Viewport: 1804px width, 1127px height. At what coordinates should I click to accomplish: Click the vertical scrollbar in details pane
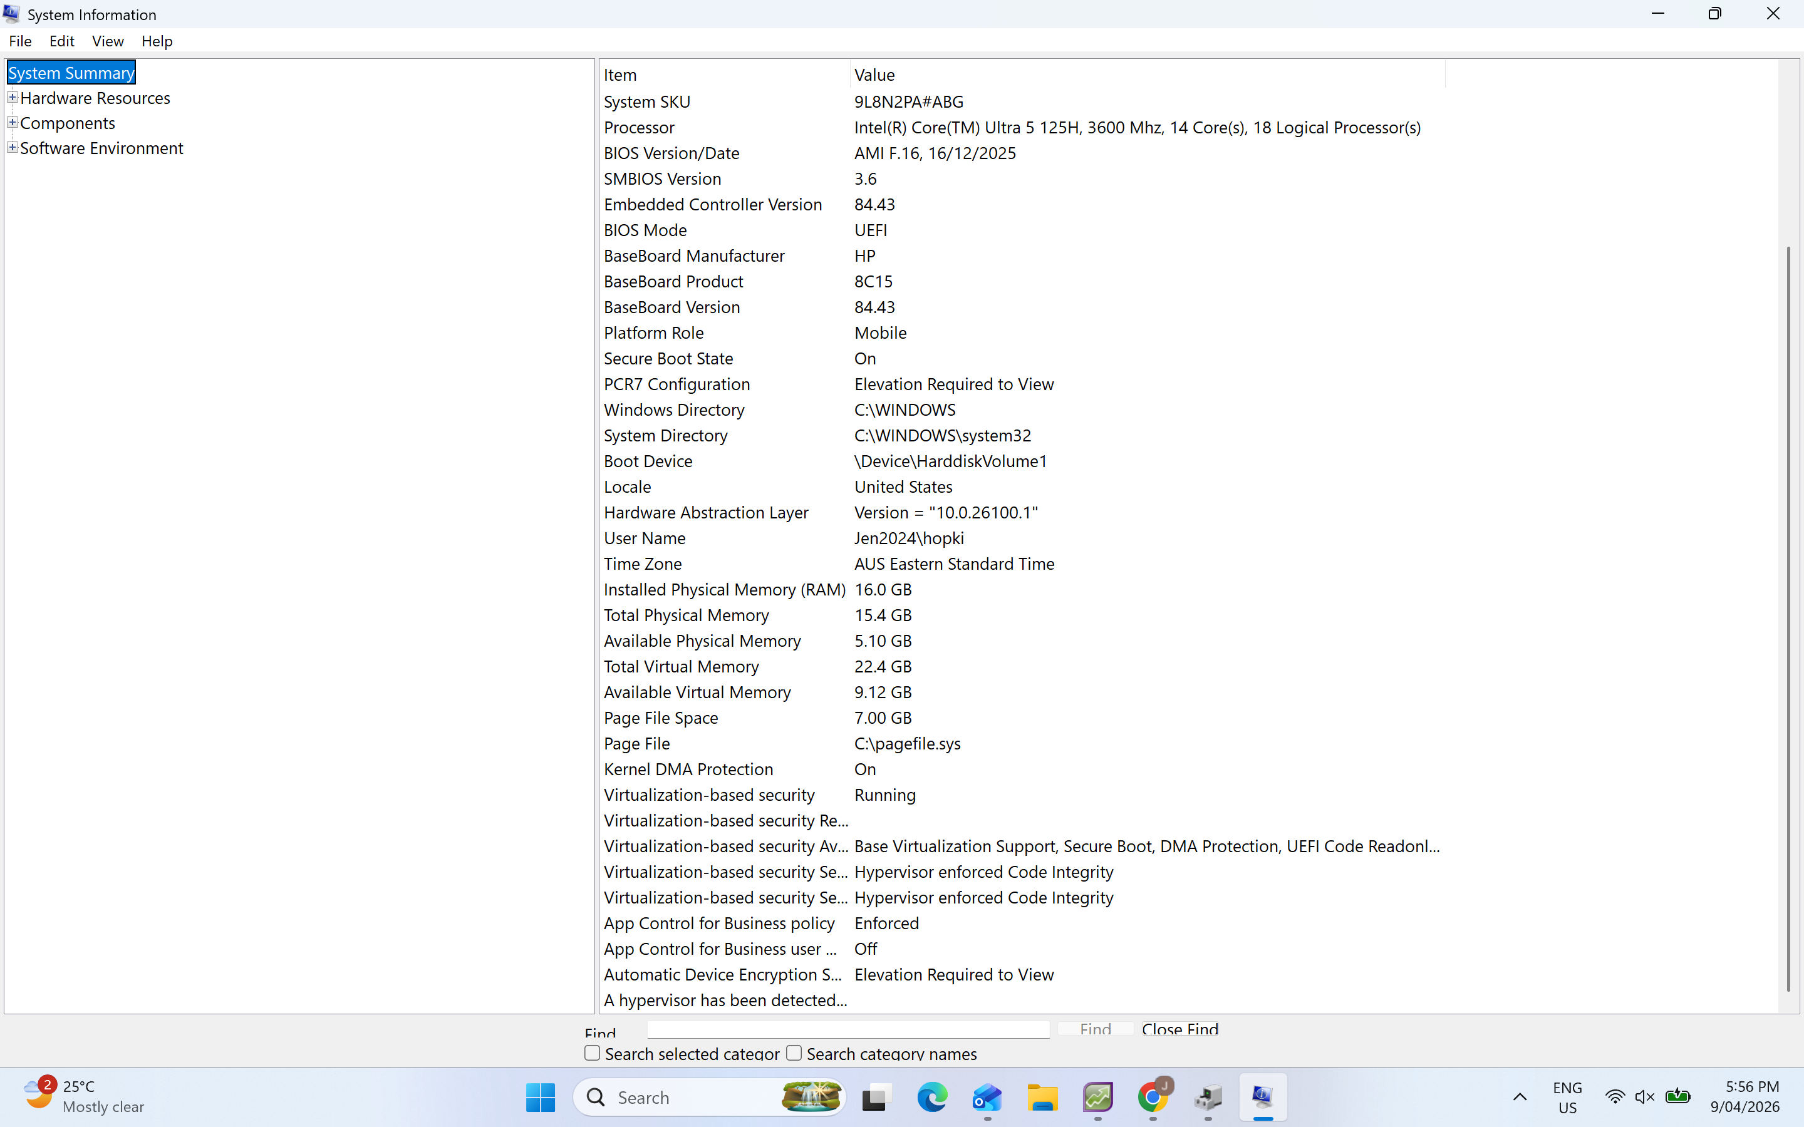point(1788,619)
